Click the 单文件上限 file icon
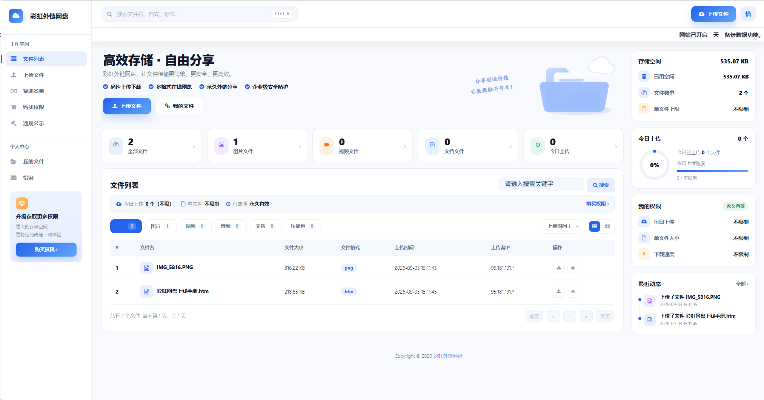Viewport: 764px width, 400px height. pos(644,109)
